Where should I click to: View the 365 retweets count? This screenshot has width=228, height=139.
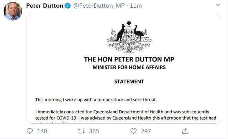click(94, 131)
